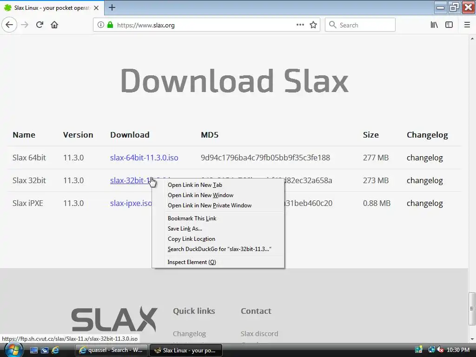Screen dimensions: 476x357
Task: Click the network tray icon
Action: point(431,350)
